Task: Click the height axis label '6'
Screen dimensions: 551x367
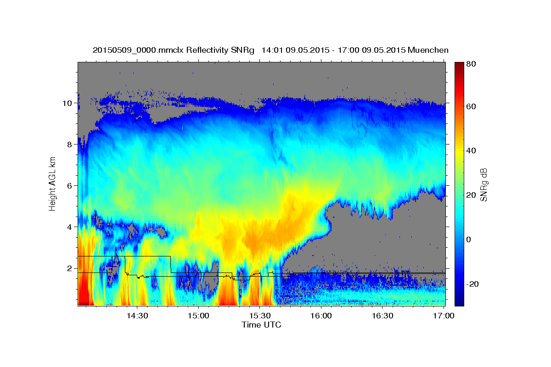Action: pos(70,186)
